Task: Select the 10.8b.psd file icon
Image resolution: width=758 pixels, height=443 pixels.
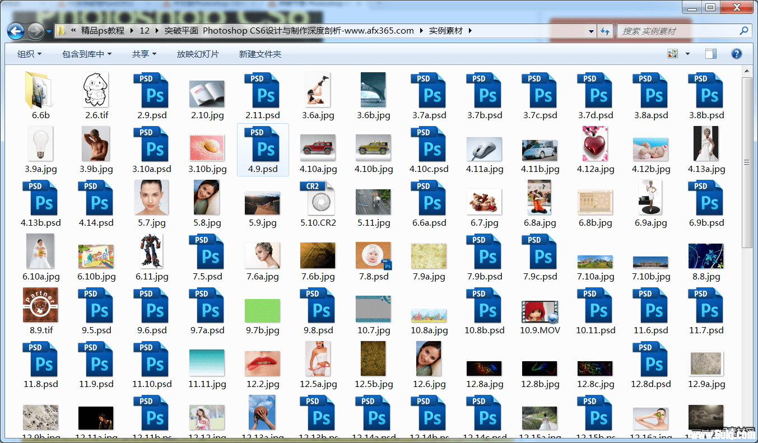Action: [484, 306]
